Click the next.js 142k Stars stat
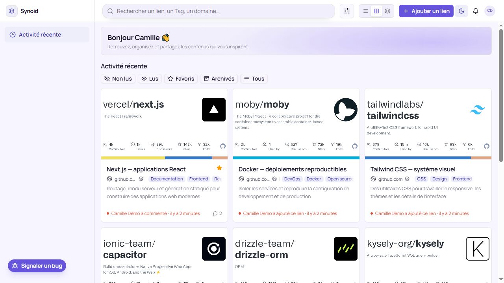504x283 pixels. [x=185, y=146]
